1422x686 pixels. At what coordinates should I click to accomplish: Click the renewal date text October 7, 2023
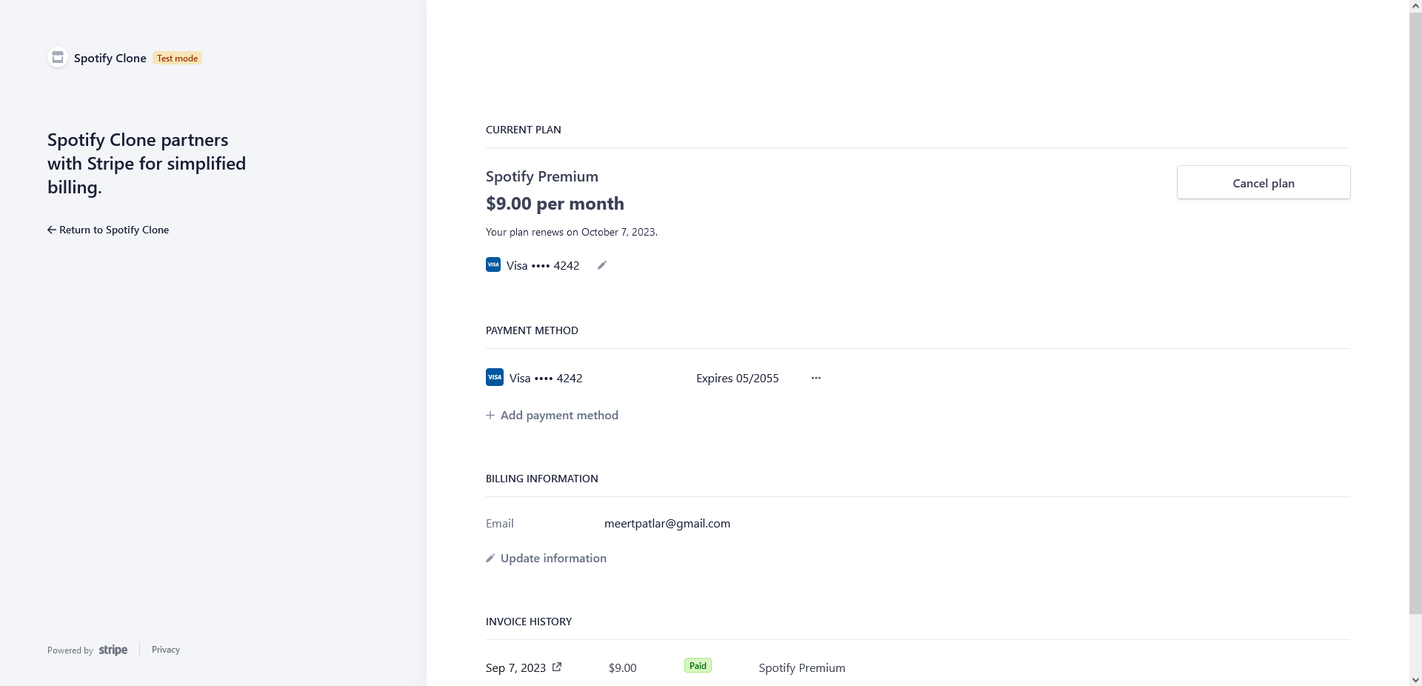click(x=618, y=232)
